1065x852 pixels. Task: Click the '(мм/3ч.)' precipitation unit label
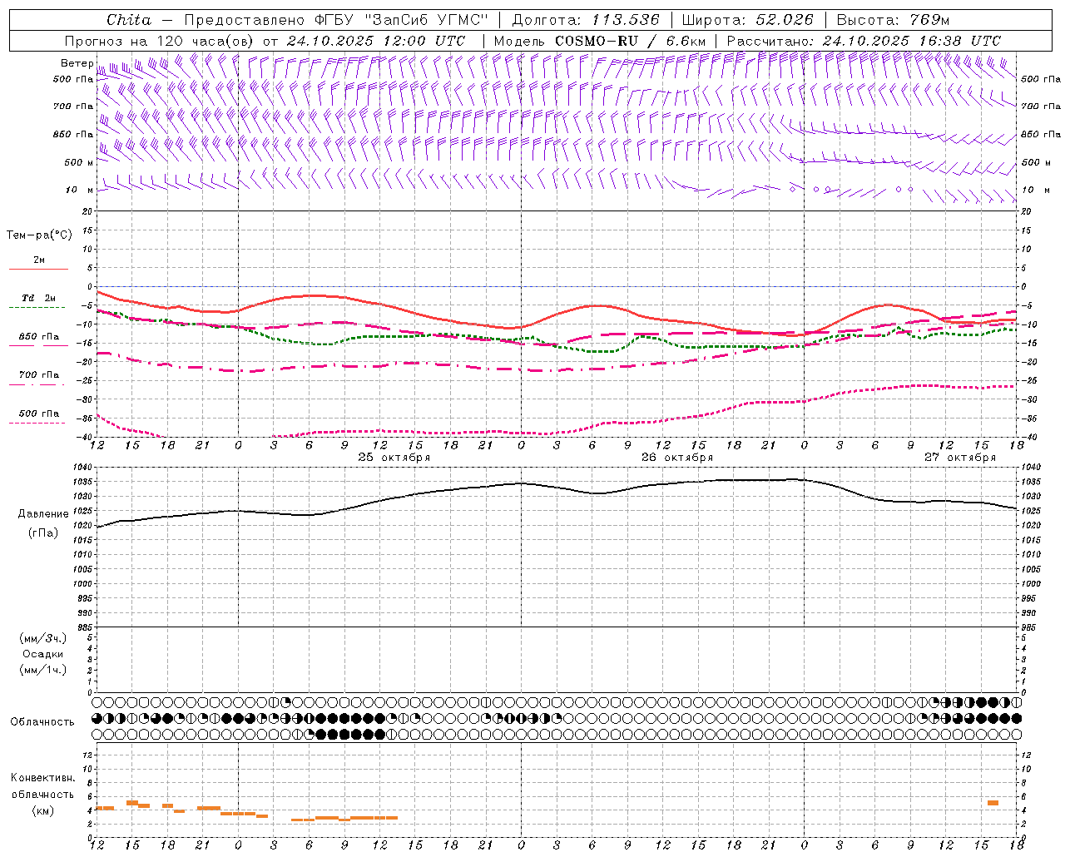[x=43, y=638]
